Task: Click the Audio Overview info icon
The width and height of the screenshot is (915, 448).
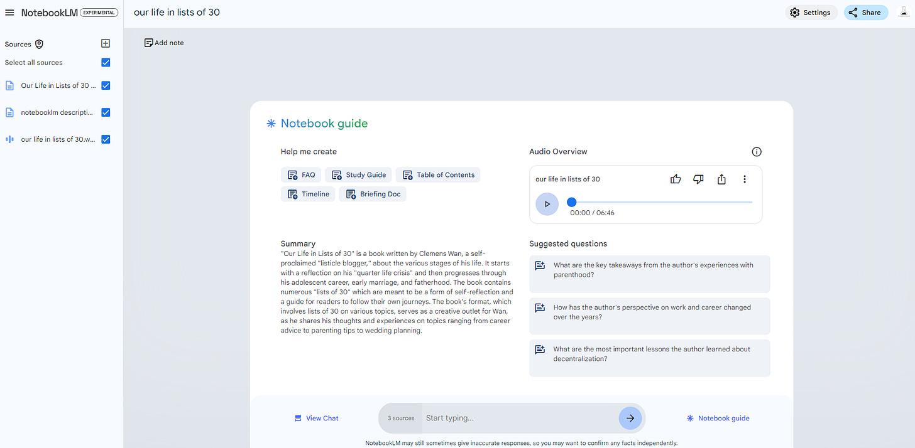Action: point(757,152)
